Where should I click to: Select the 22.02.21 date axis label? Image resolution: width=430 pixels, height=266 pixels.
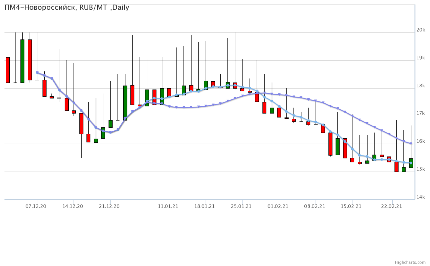coord(391,206)
